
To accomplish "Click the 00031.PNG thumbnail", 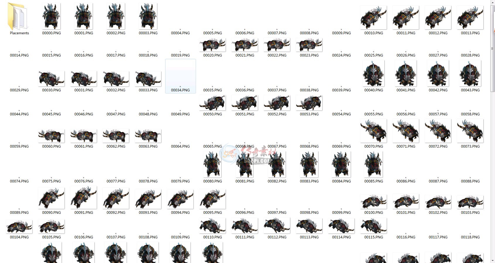I will 84,78.
